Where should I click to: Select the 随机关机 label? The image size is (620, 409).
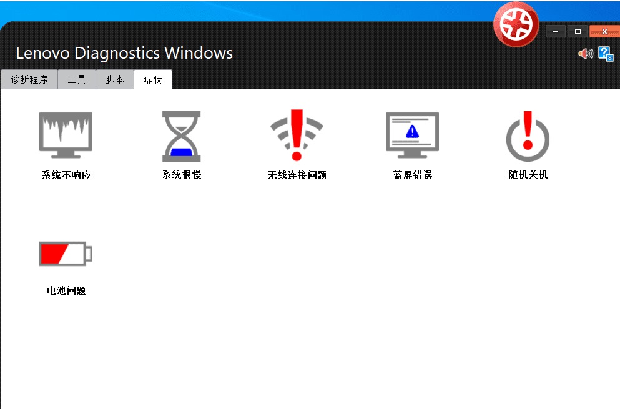click(x=528, y=174)
